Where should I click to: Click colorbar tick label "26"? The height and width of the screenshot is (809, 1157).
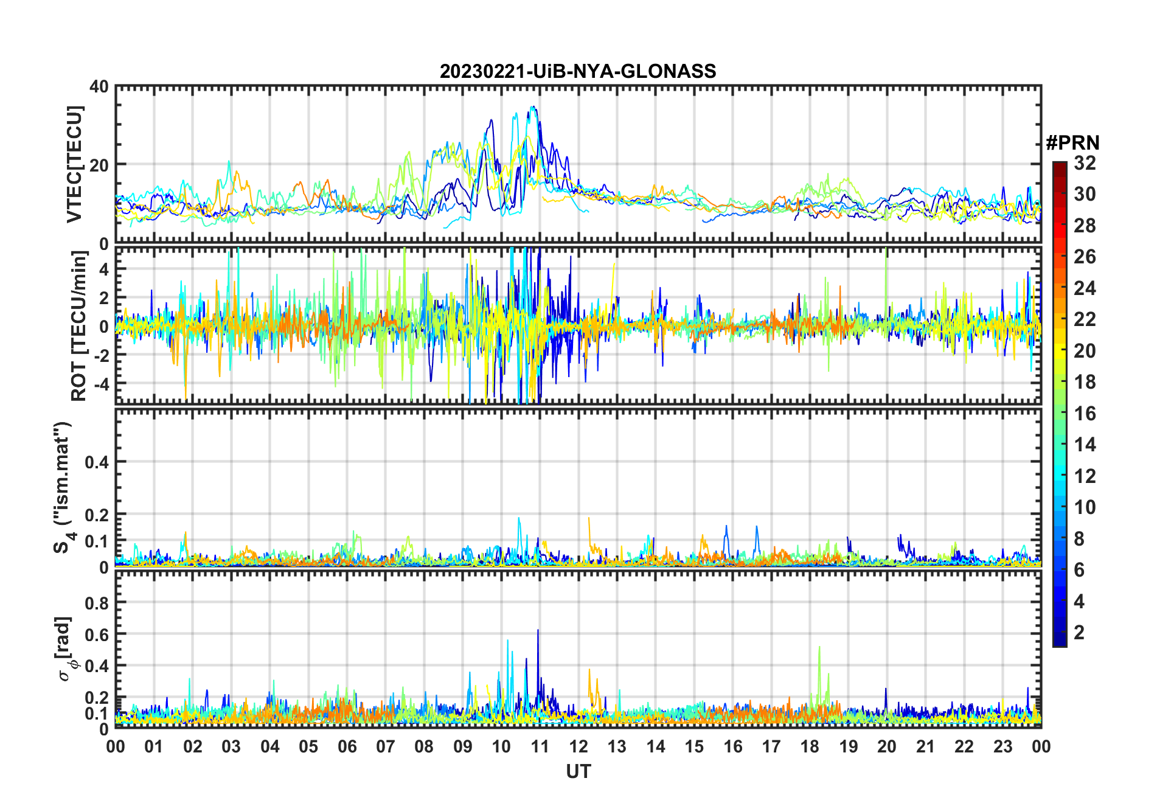pyautogui.click(x=1085, y=257)
